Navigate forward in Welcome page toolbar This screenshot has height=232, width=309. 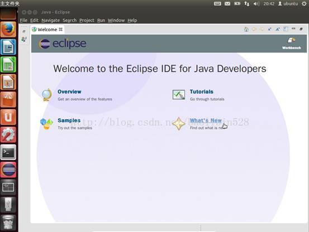(x=262, y=30)
